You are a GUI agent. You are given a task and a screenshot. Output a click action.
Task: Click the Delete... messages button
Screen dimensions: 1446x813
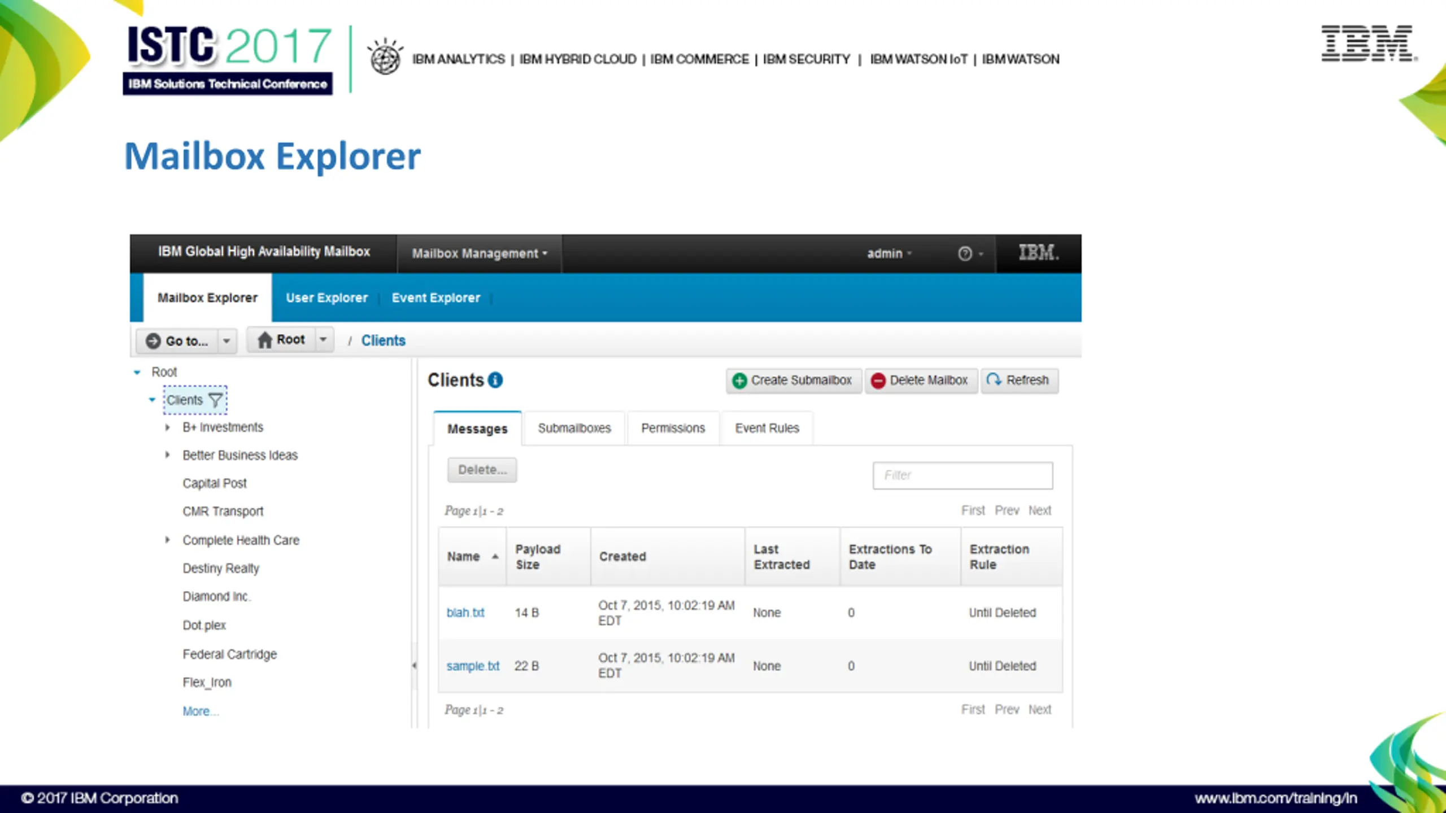tap(482, 470)
